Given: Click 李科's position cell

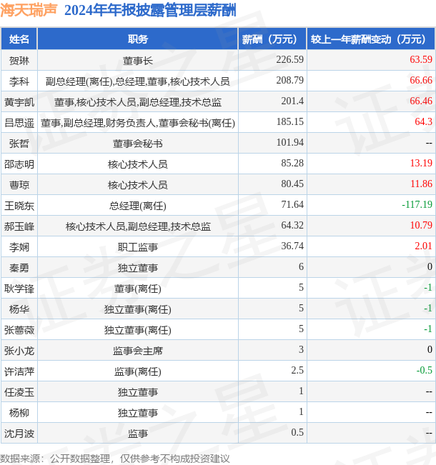Looking at the screenshot, I should click(x=138, y=81).
